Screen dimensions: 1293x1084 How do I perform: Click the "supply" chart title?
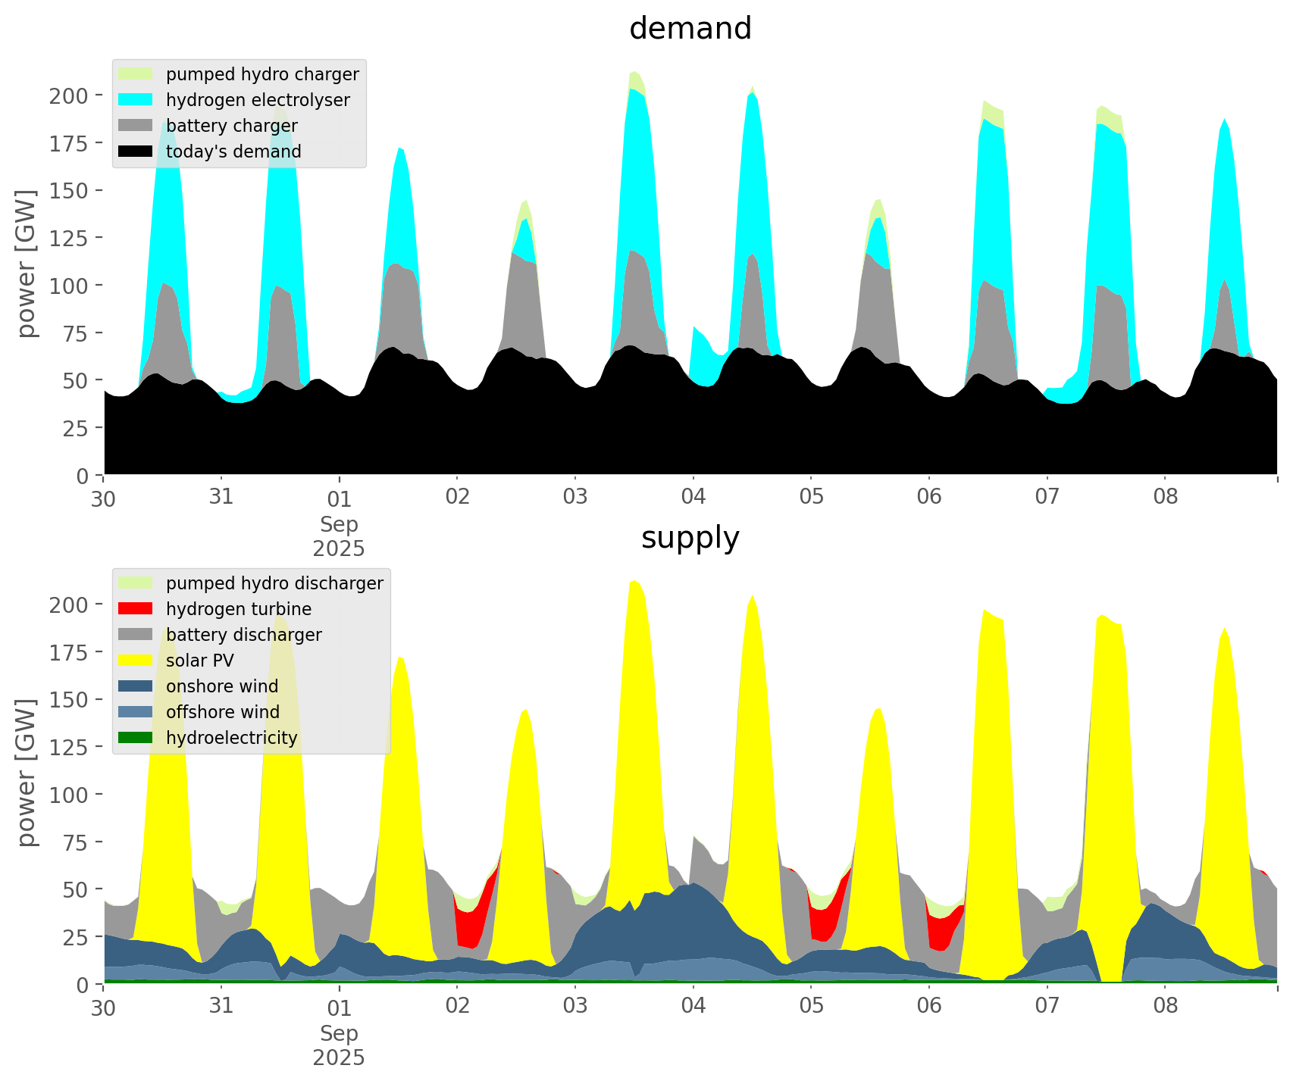[x=690, y=538]
